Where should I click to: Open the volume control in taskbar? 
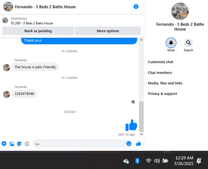pyautogui.click(x=157, y=161)
